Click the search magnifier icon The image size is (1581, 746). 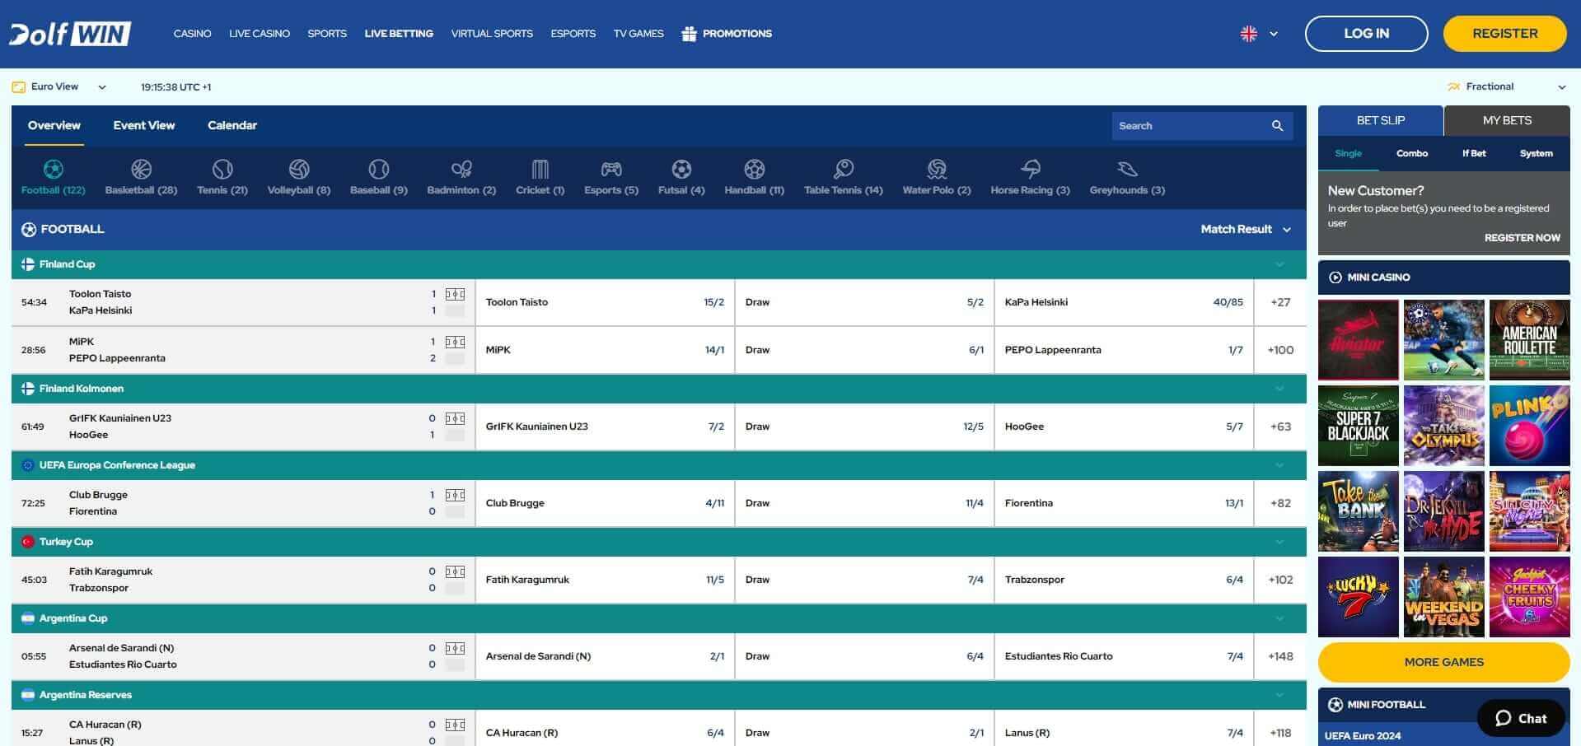click(x=1278, y=125)
